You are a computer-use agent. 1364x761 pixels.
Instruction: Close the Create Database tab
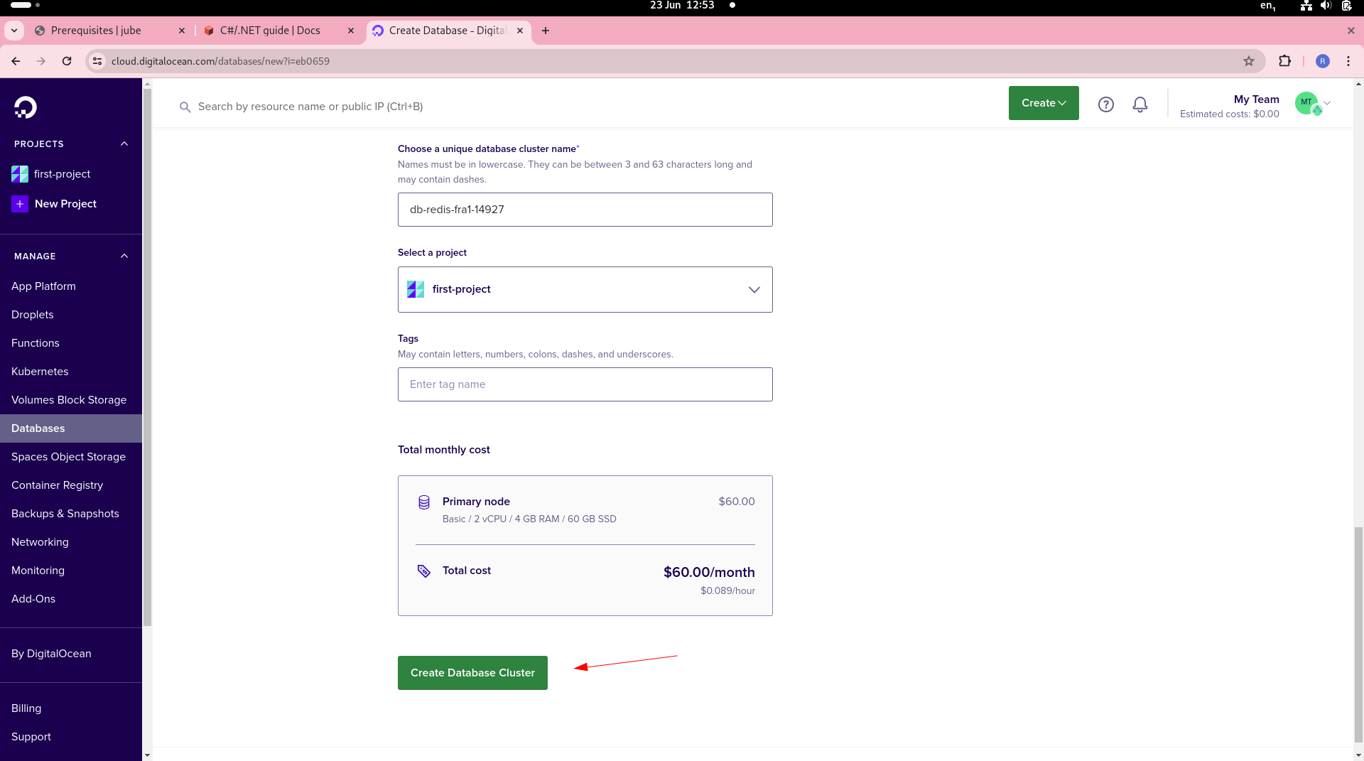point(520,31)
